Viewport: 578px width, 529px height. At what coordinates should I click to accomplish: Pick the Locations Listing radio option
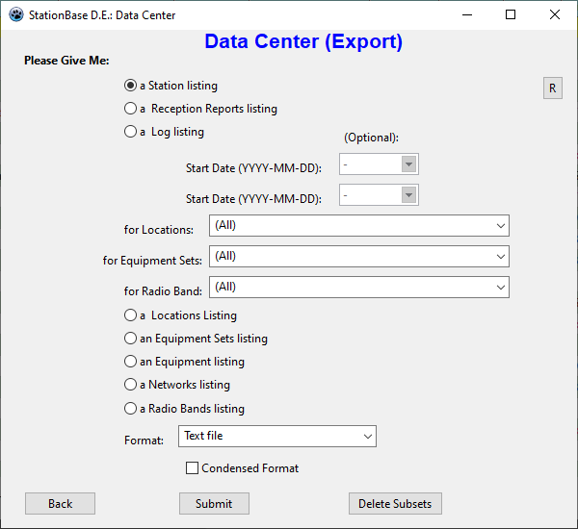coord(131,315)
